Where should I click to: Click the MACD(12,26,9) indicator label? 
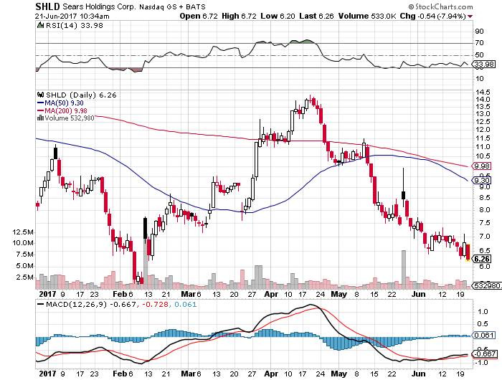[76, 304]
